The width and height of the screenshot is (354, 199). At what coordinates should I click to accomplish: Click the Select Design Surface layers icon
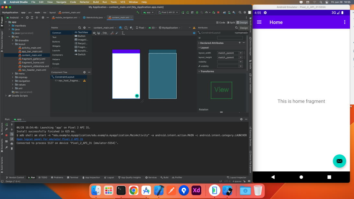(x=121, y=28)
